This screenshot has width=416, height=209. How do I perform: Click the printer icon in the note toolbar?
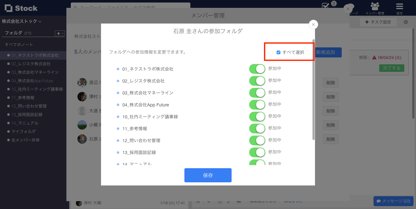(x=239, y=202)
